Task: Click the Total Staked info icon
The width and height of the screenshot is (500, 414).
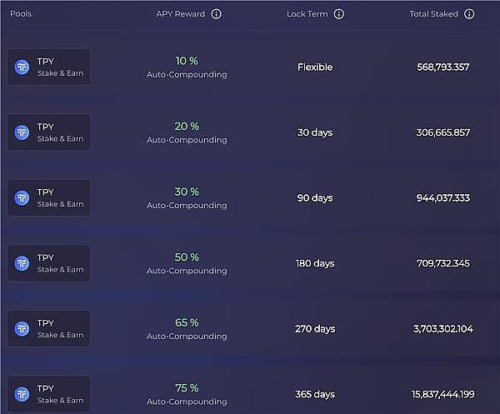Action: pyautogui.click(x=470, y=14)
